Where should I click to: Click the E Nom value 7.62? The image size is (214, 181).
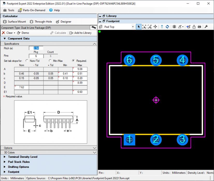[x=22, y=87]
